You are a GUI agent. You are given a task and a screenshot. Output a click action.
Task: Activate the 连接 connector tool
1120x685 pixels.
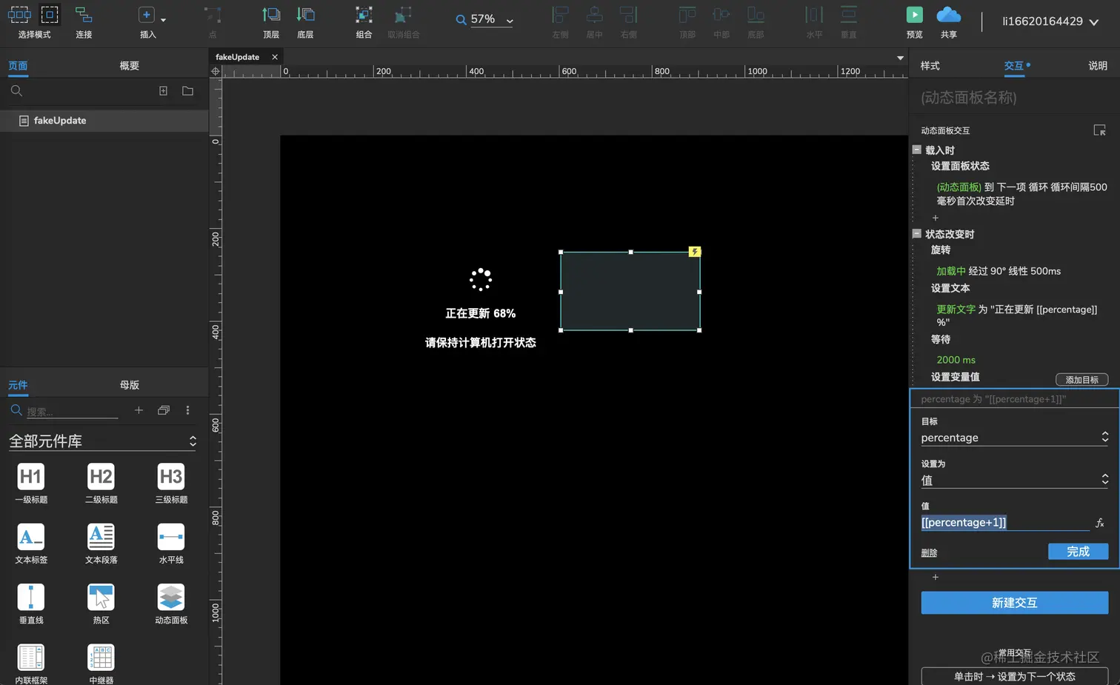click(84, 22)
